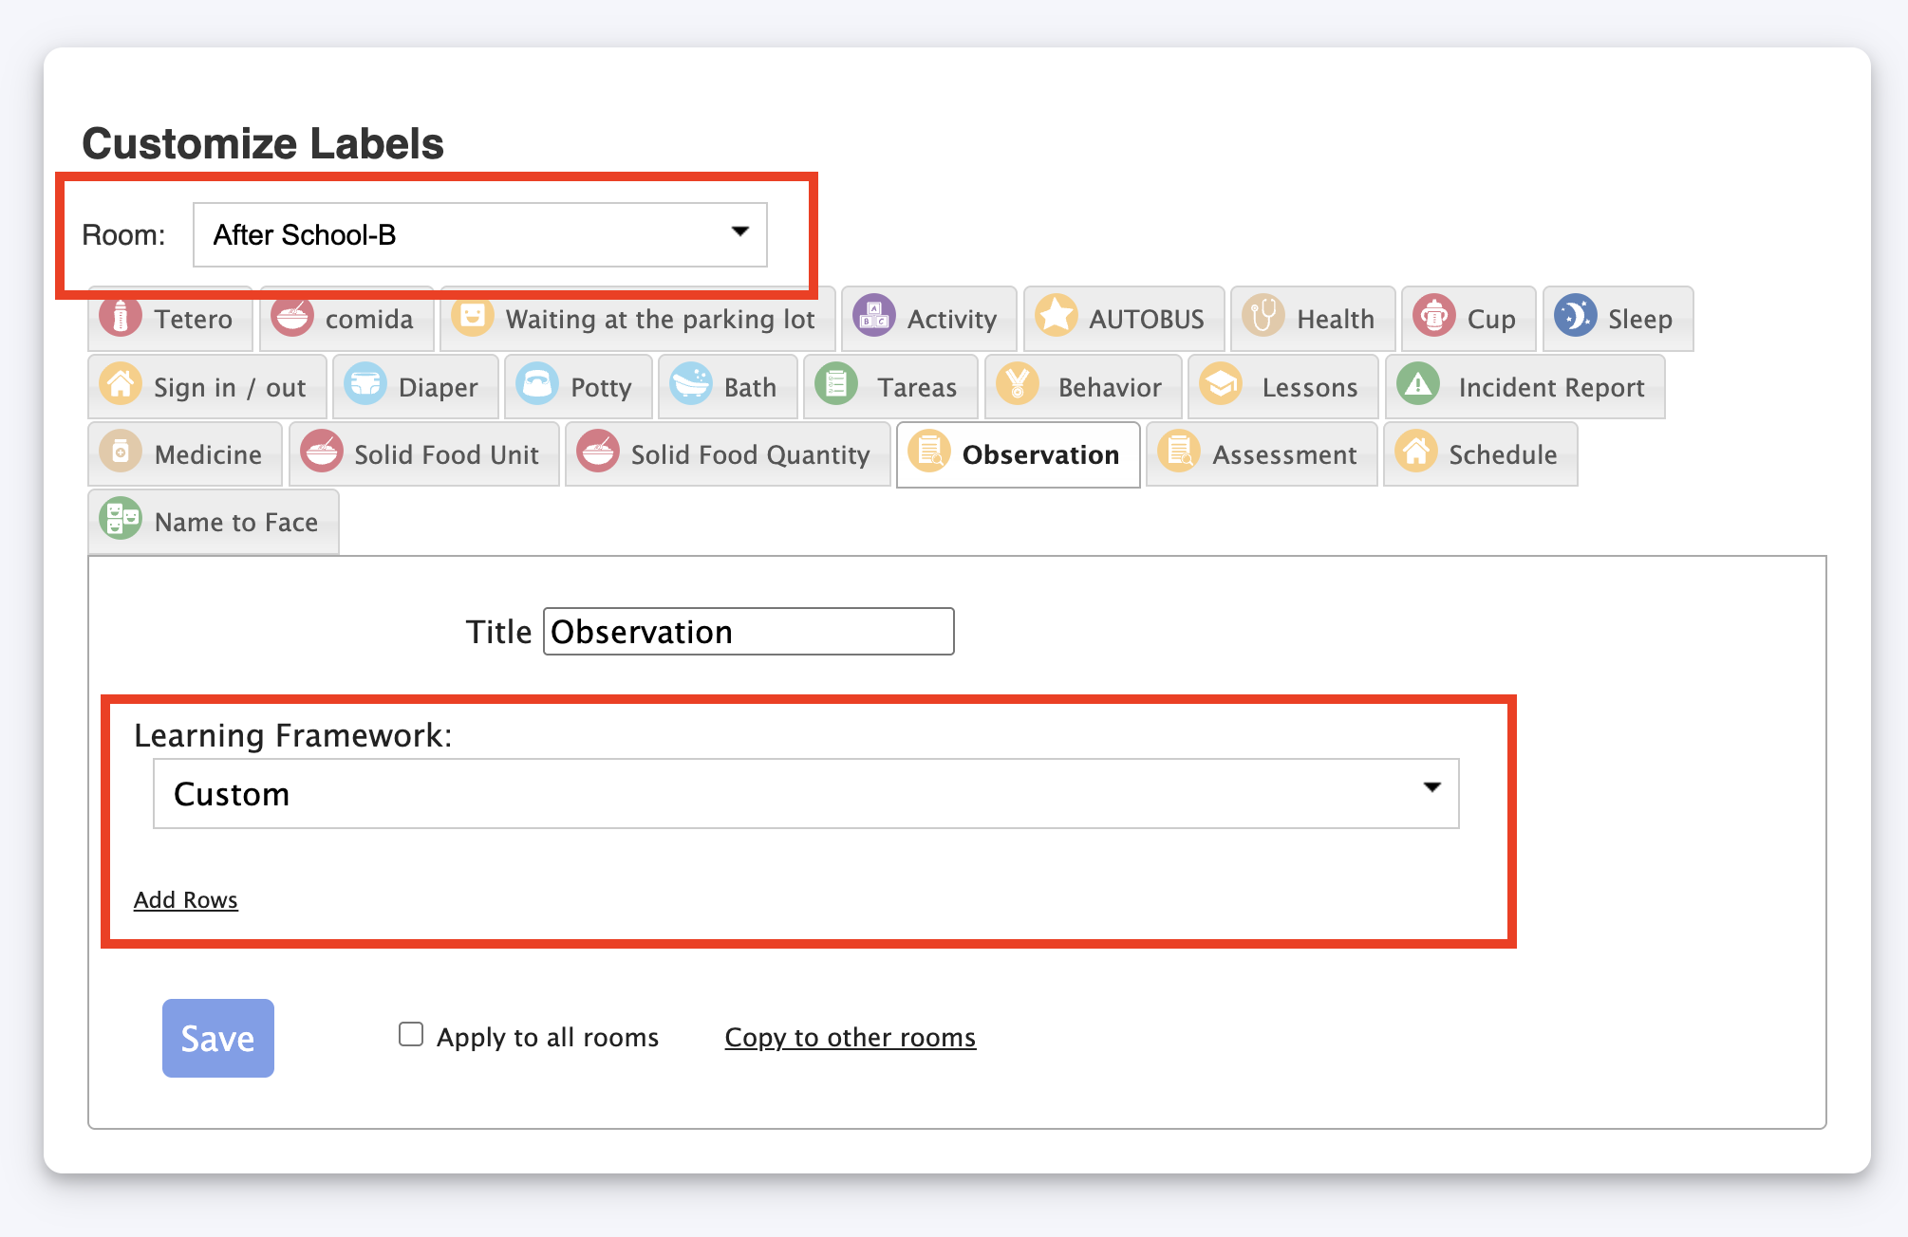Click the Name to Face icon
The width and height of the screenshot is (1908, 1237).
click(x=121, y=520)
